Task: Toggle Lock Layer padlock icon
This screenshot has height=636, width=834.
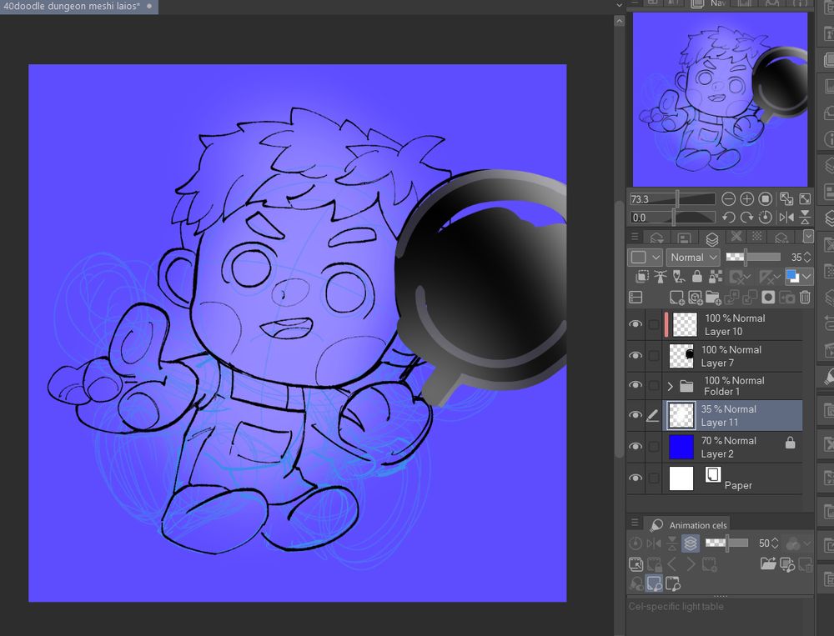Action: [x=696, y=277]
